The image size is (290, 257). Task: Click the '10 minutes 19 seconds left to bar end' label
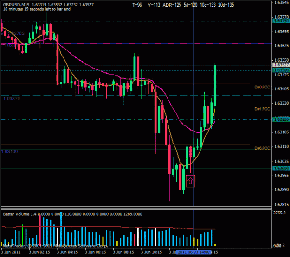tap(37, 9)
